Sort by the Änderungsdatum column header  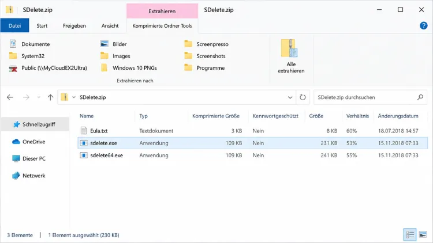coord(398,116)
